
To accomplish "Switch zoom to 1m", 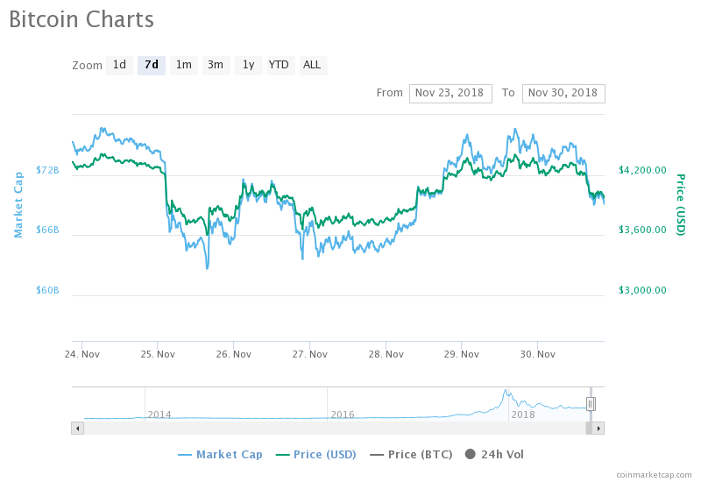I will click(184, 65).
